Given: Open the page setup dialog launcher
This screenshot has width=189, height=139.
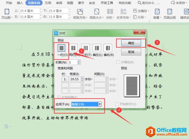Looking at the screenshot, I should tap(149, 21).
